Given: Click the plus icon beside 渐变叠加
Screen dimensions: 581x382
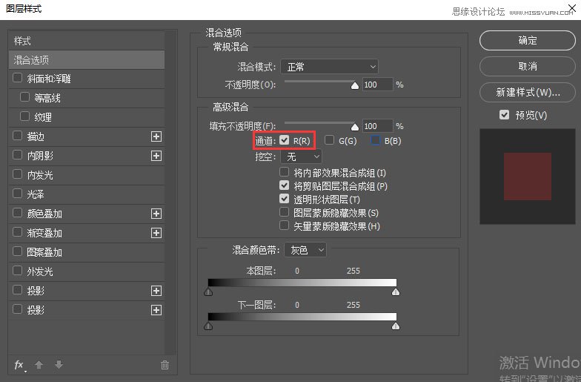Looking at the screenshot, I should point(156,233).
